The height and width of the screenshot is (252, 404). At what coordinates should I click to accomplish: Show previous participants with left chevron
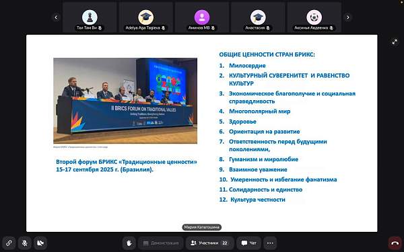56,17
